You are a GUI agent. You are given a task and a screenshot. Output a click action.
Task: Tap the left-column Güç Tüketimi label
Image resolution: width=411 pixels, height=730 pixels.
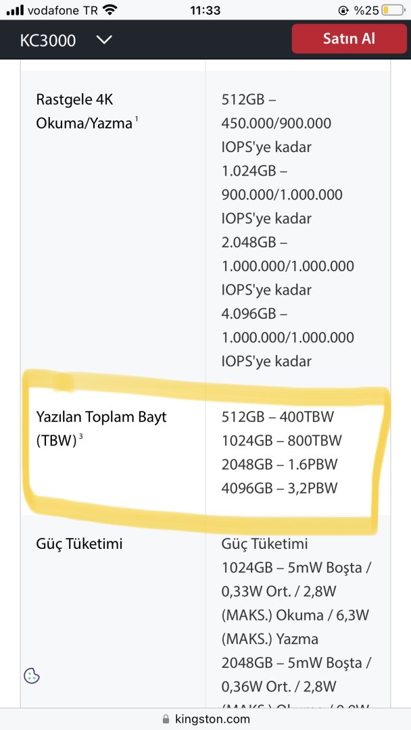[79, 543]
